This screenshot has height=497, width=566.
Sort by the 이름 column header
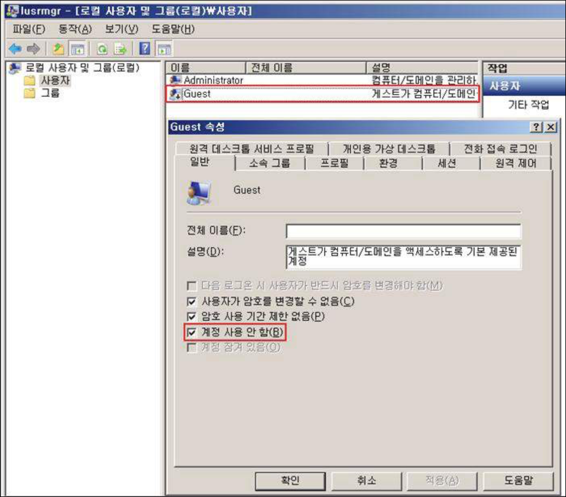tap(206, 68)
